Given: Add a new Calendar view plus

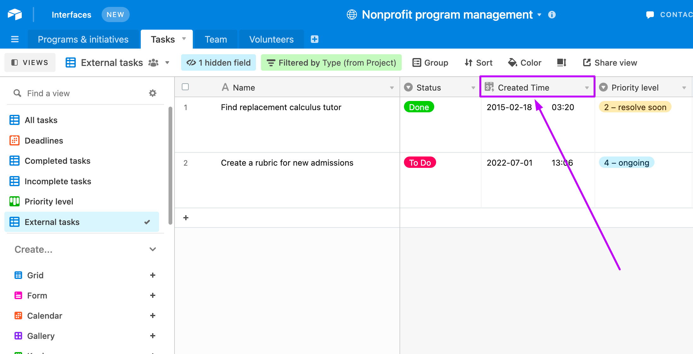Looking at the screenshot, I should (x=153, y=316).
